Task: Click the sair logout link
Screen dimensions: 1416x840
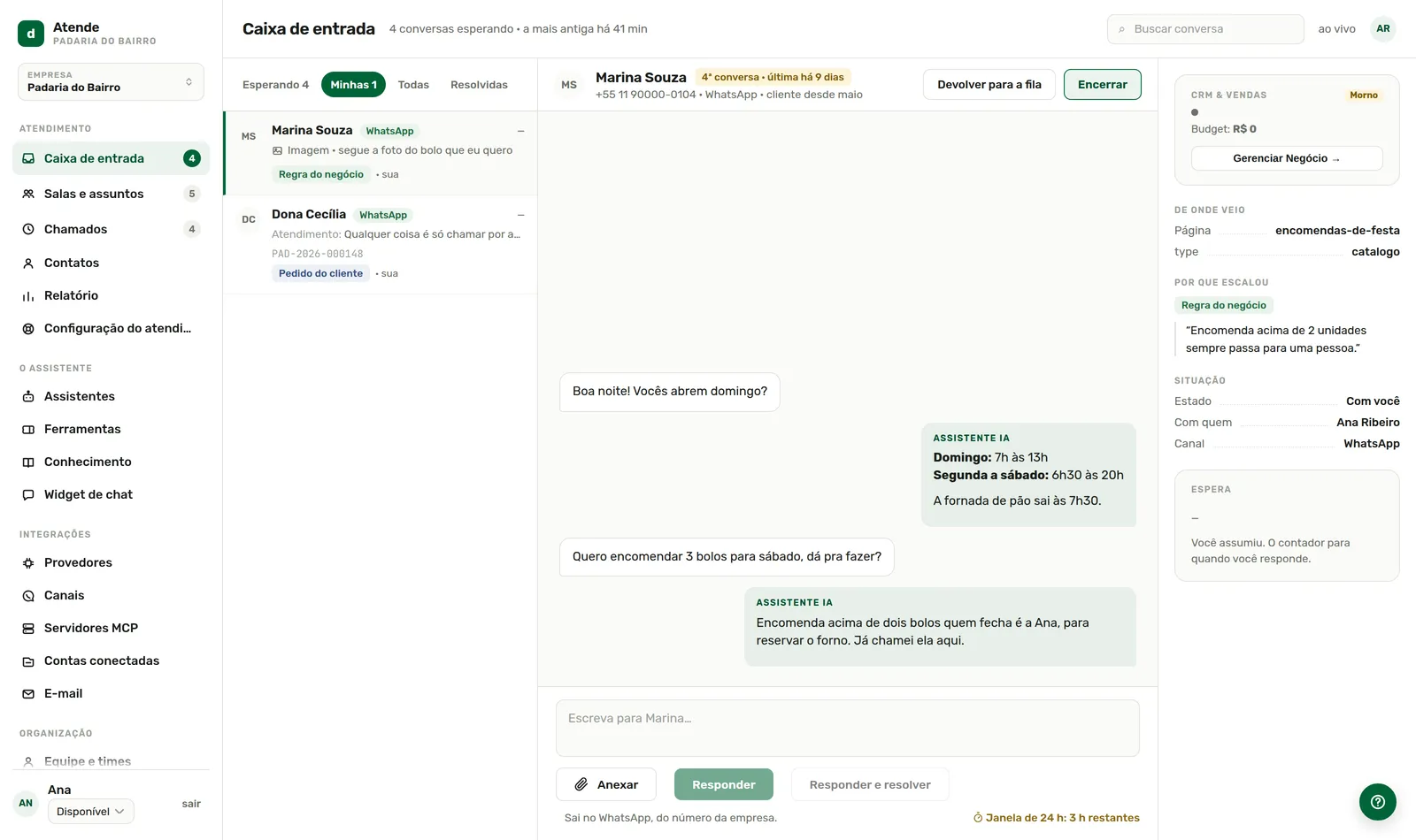Action: pos(191,804)
